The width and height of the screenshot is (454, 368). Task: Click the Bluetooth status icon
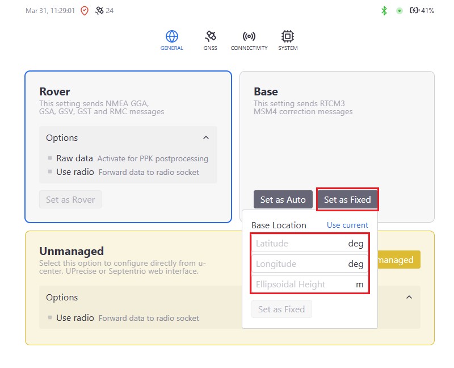point(384,10)
